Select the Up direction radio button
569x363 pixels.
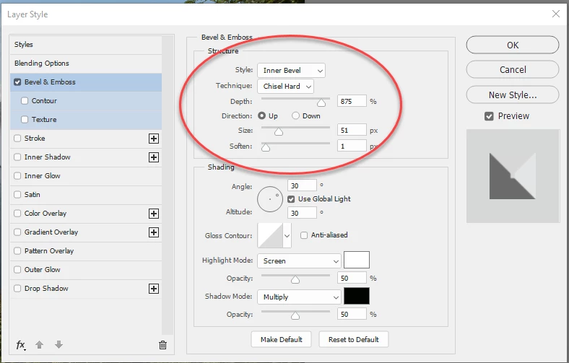click(x=261, y=115)
